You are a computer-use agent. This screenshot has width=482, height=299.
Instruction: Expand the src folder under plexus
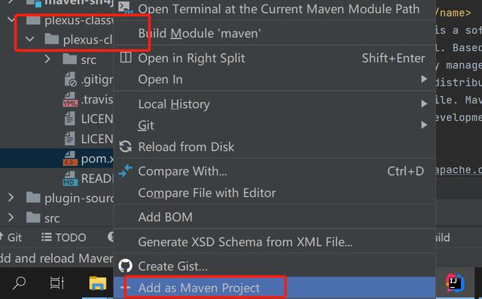click(x=47, y=59)
